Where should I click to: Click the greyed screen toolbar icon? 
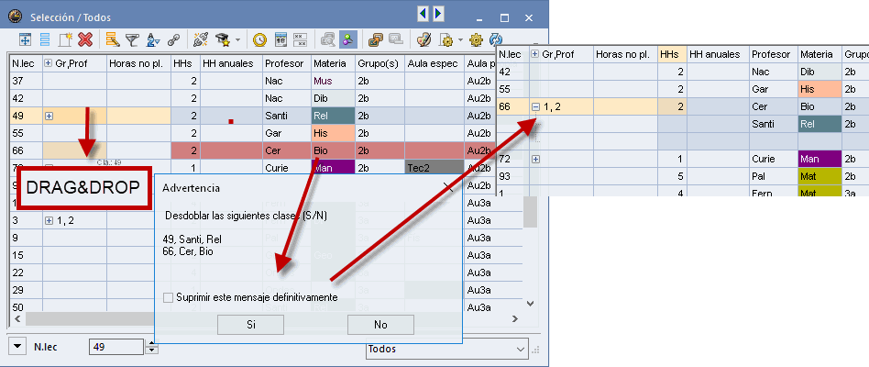tap(395, 39)
